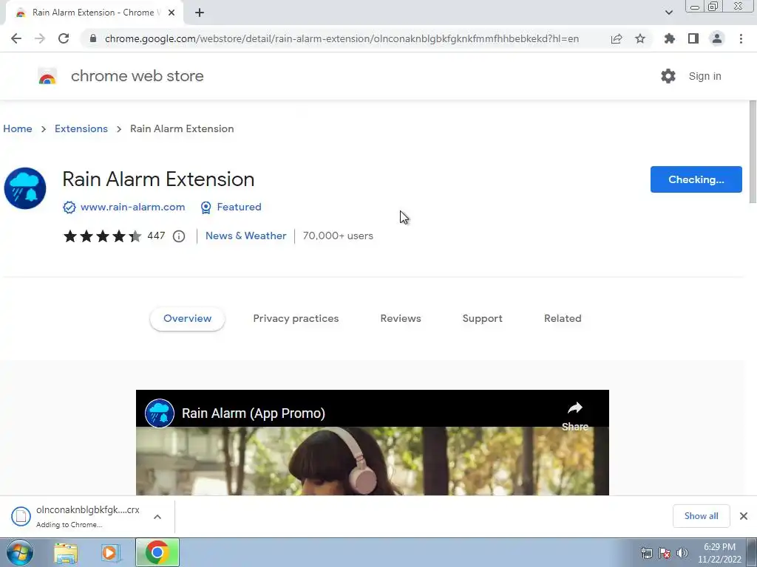Click the star rating row

click(x=102, y=236)
